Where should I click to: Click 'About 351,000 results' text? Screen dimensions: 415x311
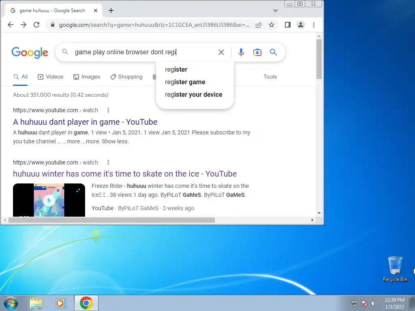61,95
